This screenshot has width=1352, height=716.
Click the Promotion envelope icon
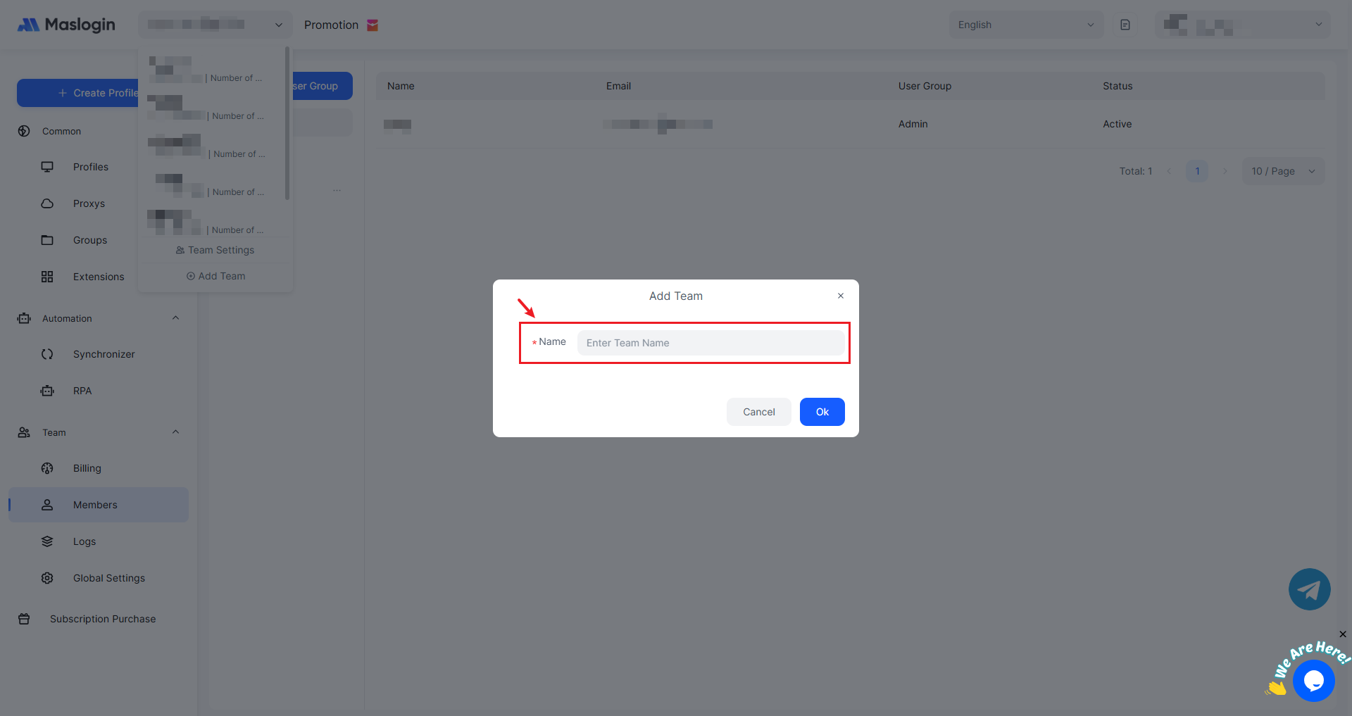click(373, 25)
